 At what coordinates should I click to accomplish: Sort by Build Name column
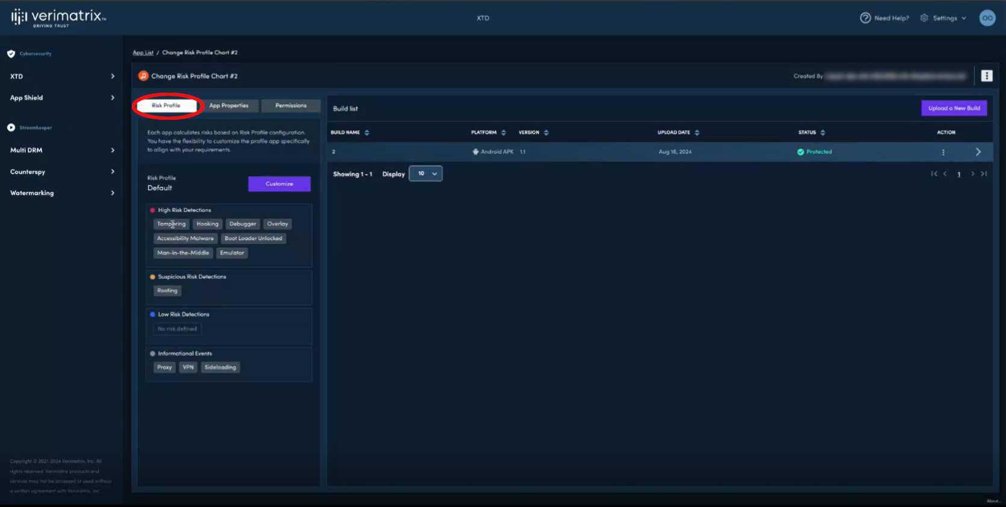pyautogui.click(x=367, y=132)
